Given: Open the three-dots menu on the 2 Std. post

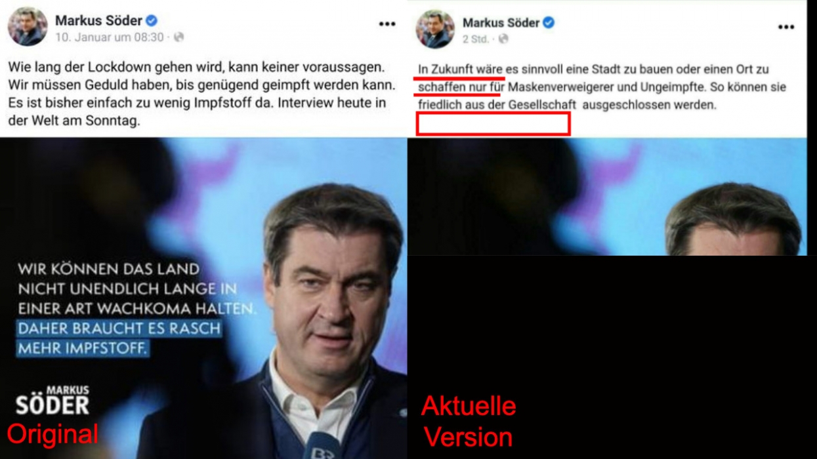Looking at the screenshot, I should pos(786,27).
